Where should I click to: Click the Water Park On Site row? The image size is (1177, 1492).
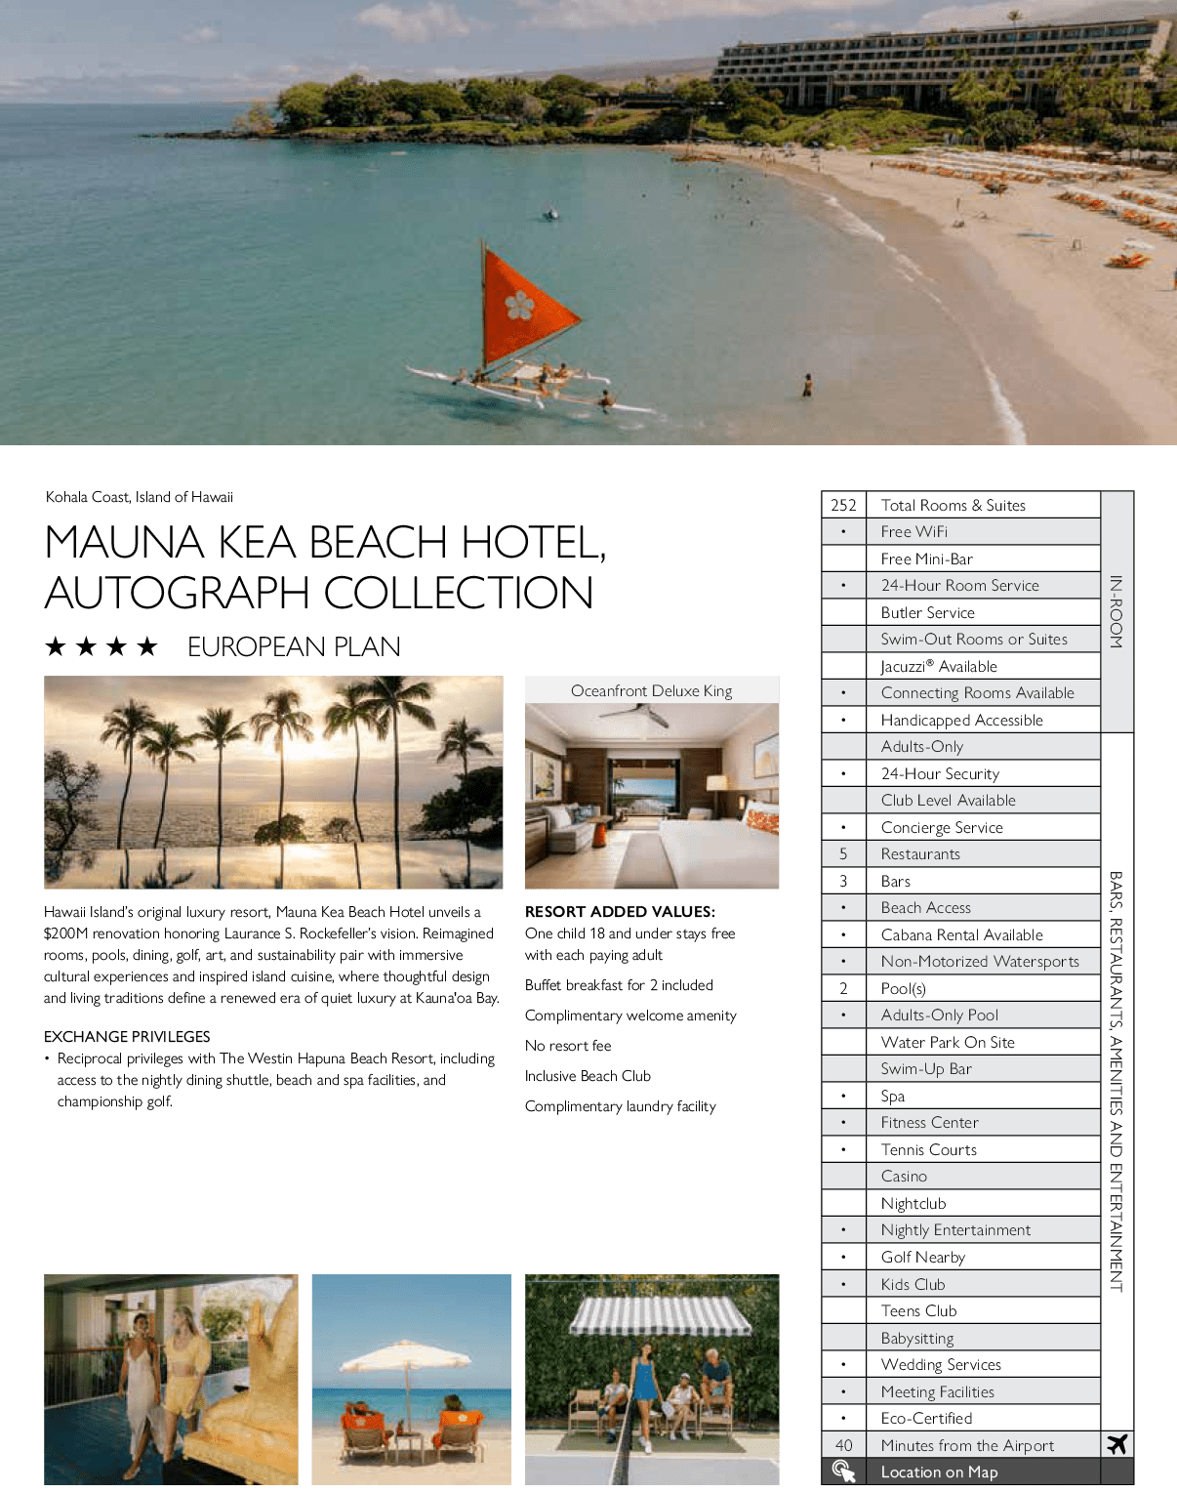pyautogui.click(x=961, y=1042)
